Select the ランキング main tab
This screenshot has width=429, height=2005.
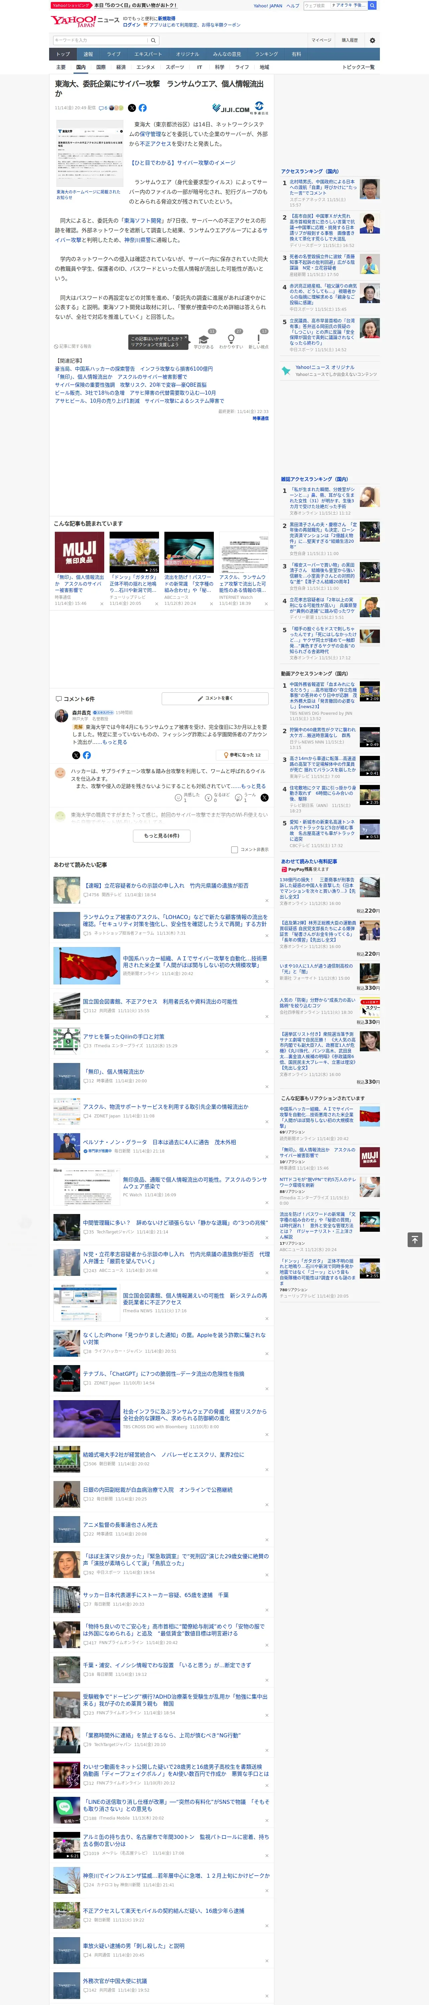(266, 54)
